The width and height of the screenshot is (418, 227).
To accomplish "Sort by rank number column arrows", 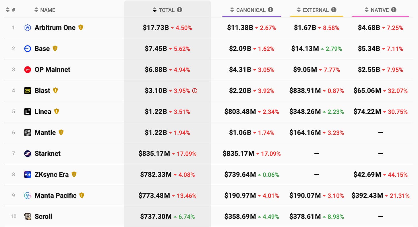I will pos(8,10).
